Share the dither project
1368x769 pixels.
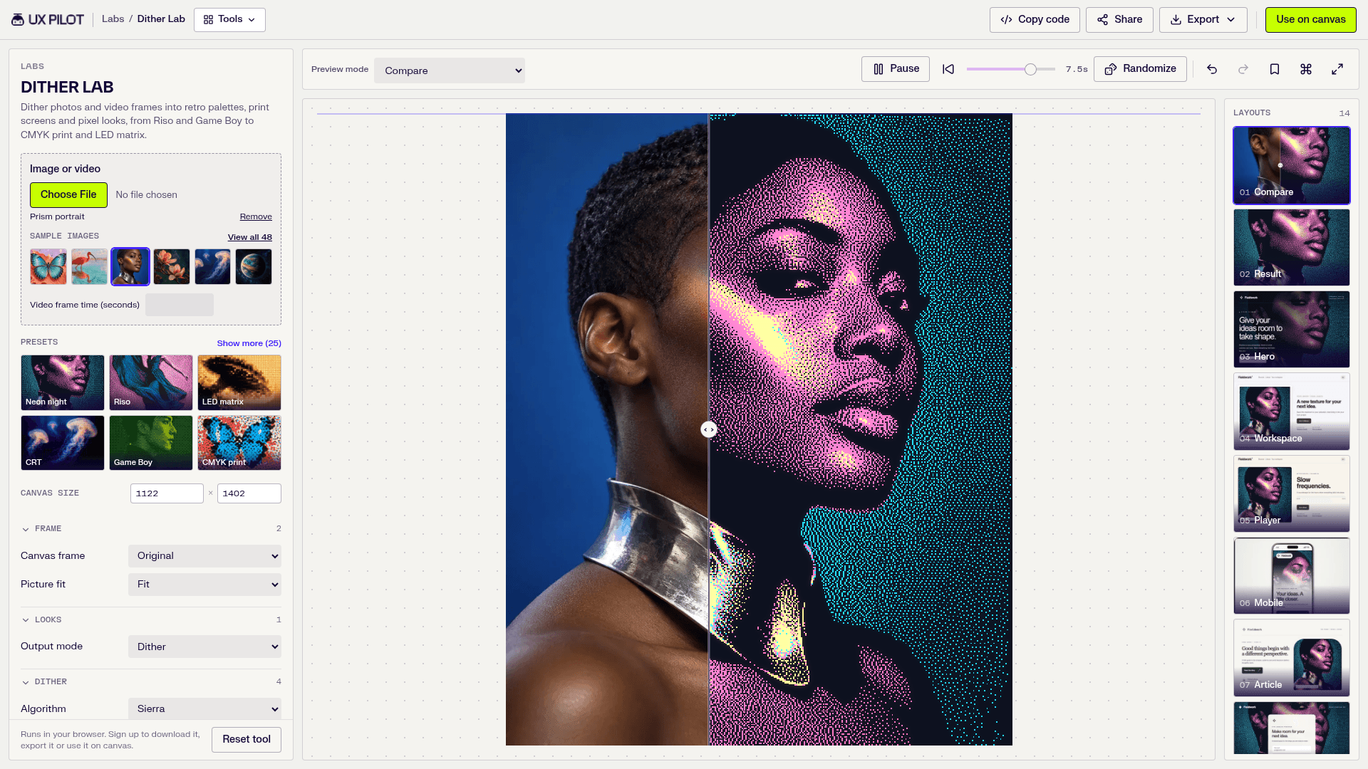click(1119, 20)
